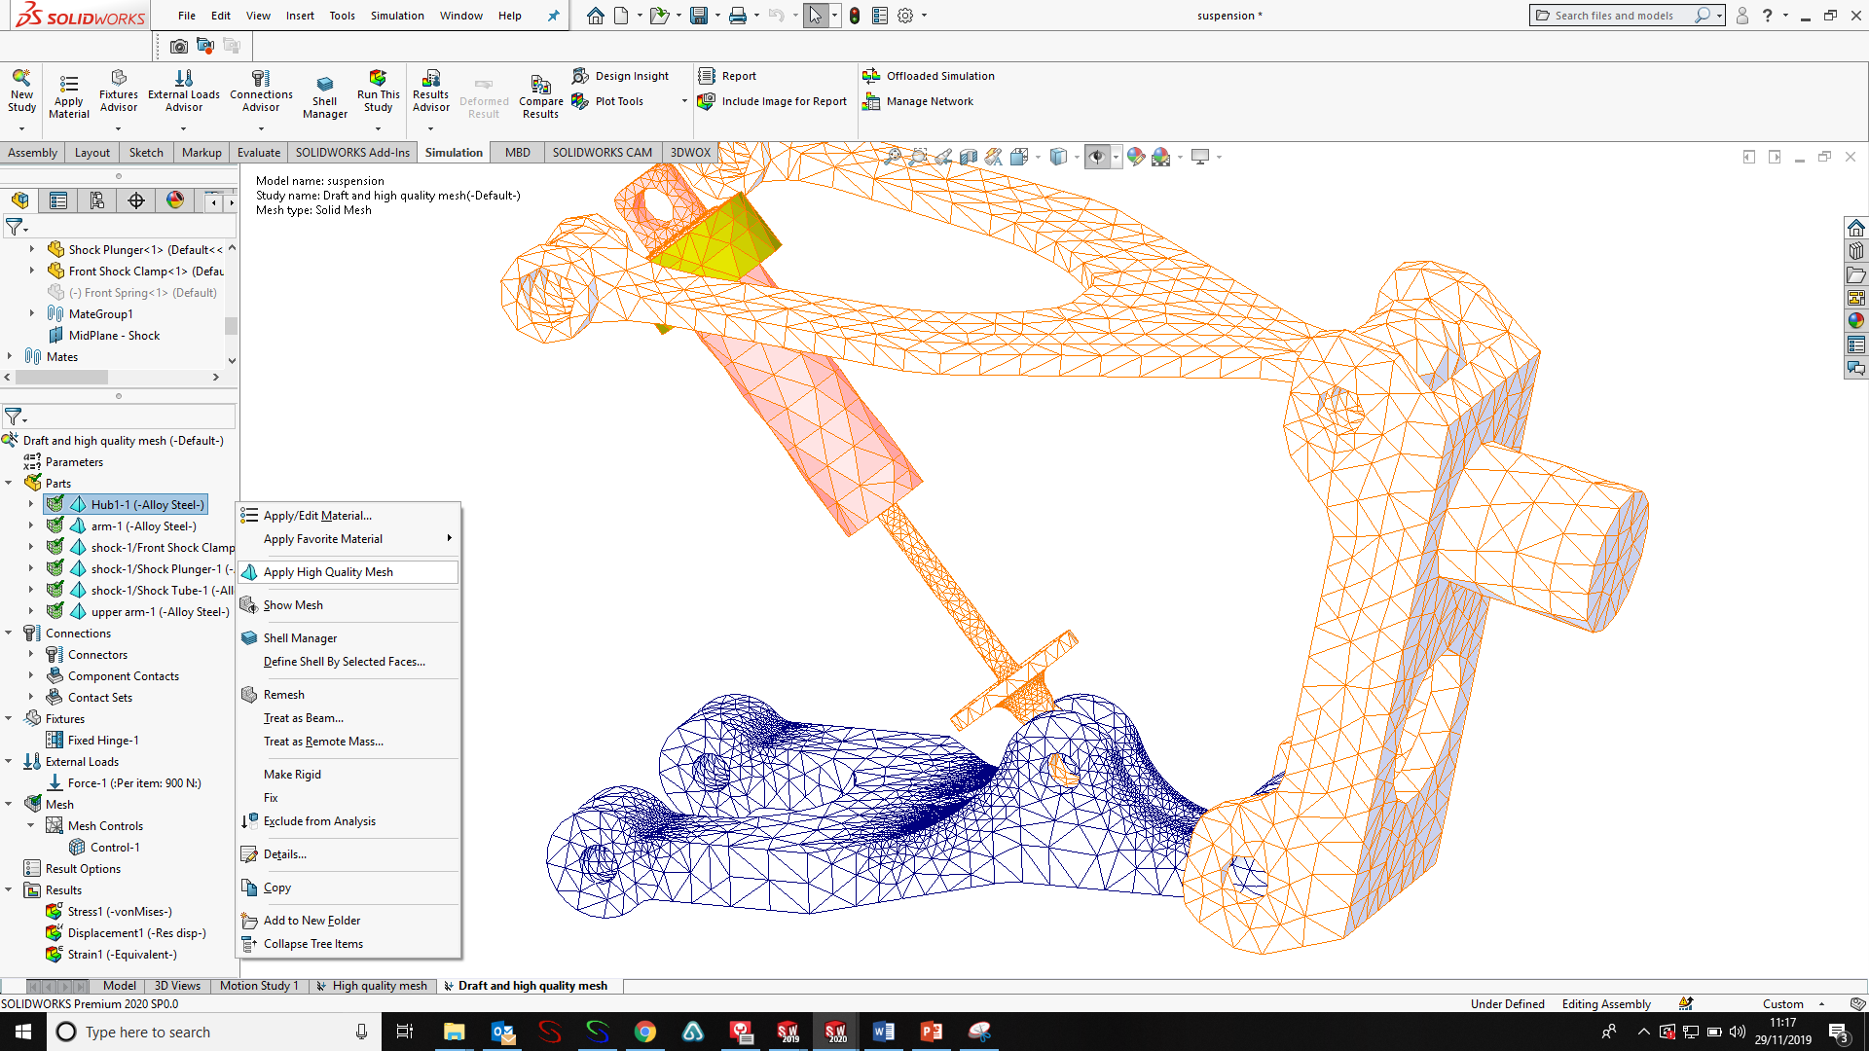
Task: Expand the Connectors tree node
Action: click(31, 655)
